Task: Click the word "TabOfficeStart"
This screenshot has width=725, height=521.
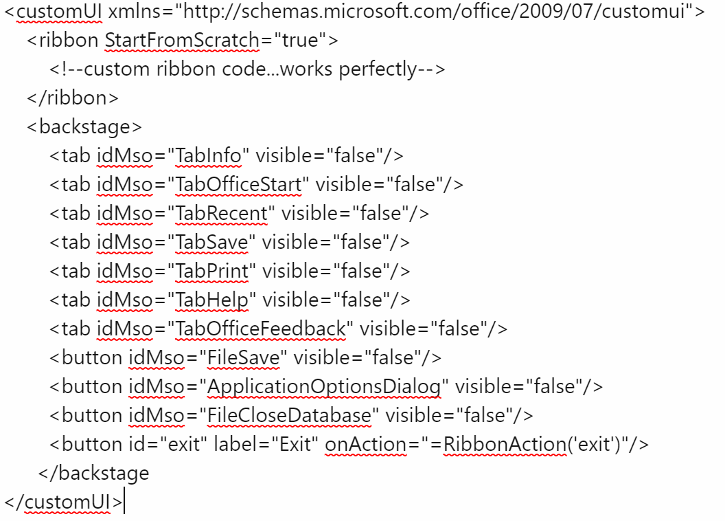Action: click(x=238, y=185)
